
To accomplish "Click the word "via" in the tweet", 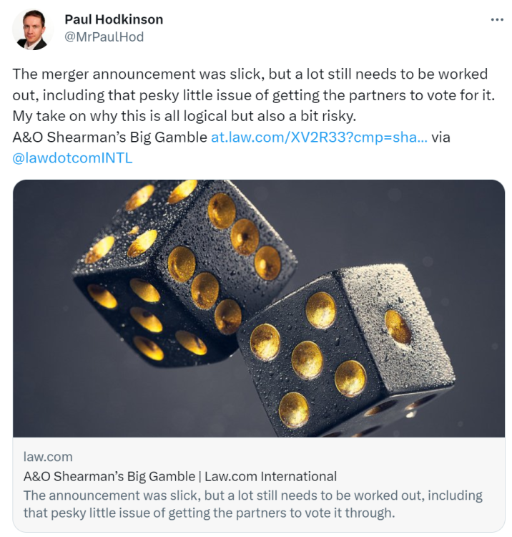I will 441,137.
